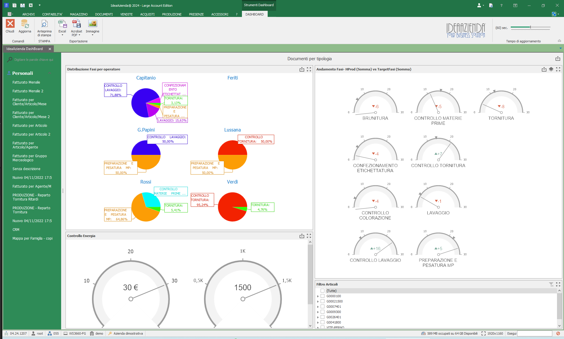Check the G0007401 checkbox
The image size is (564, 339).
pos(322,307)
